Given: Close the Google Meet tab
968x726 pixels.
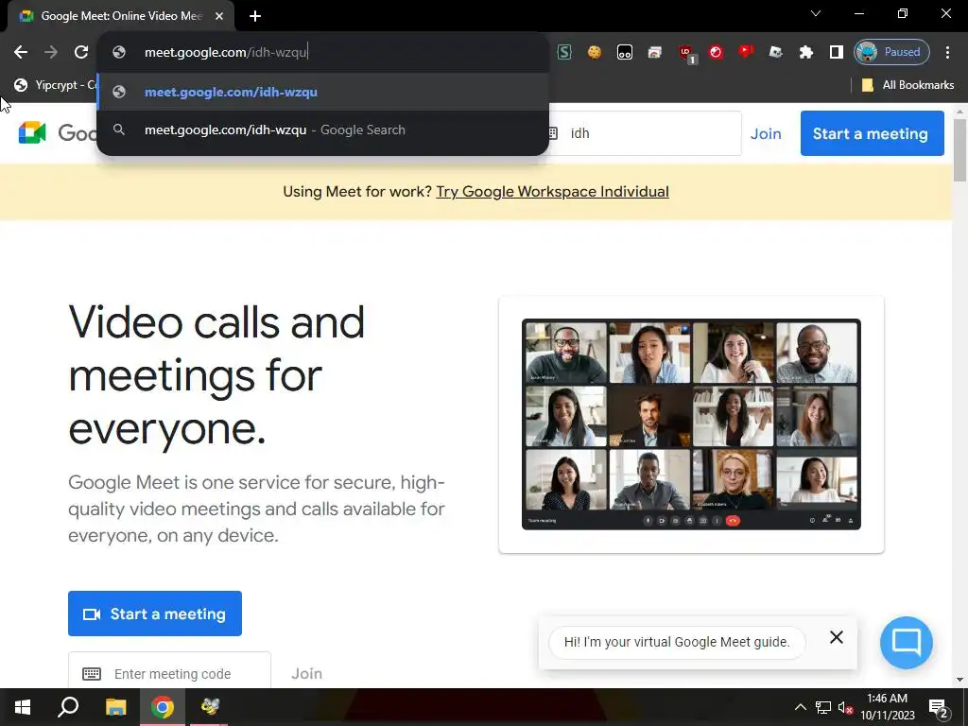Looking at the screenshot, I should [x=219, y=16].
